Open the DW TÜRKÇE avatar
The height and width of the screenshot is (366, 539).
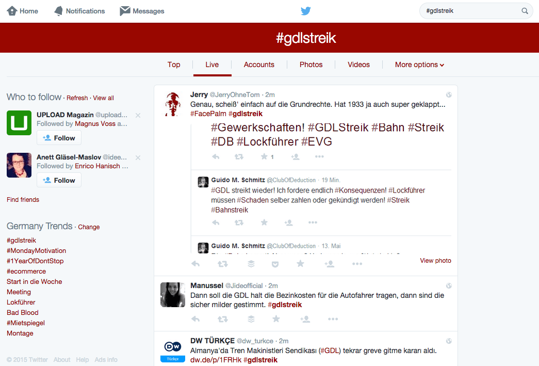coord(173,350)
